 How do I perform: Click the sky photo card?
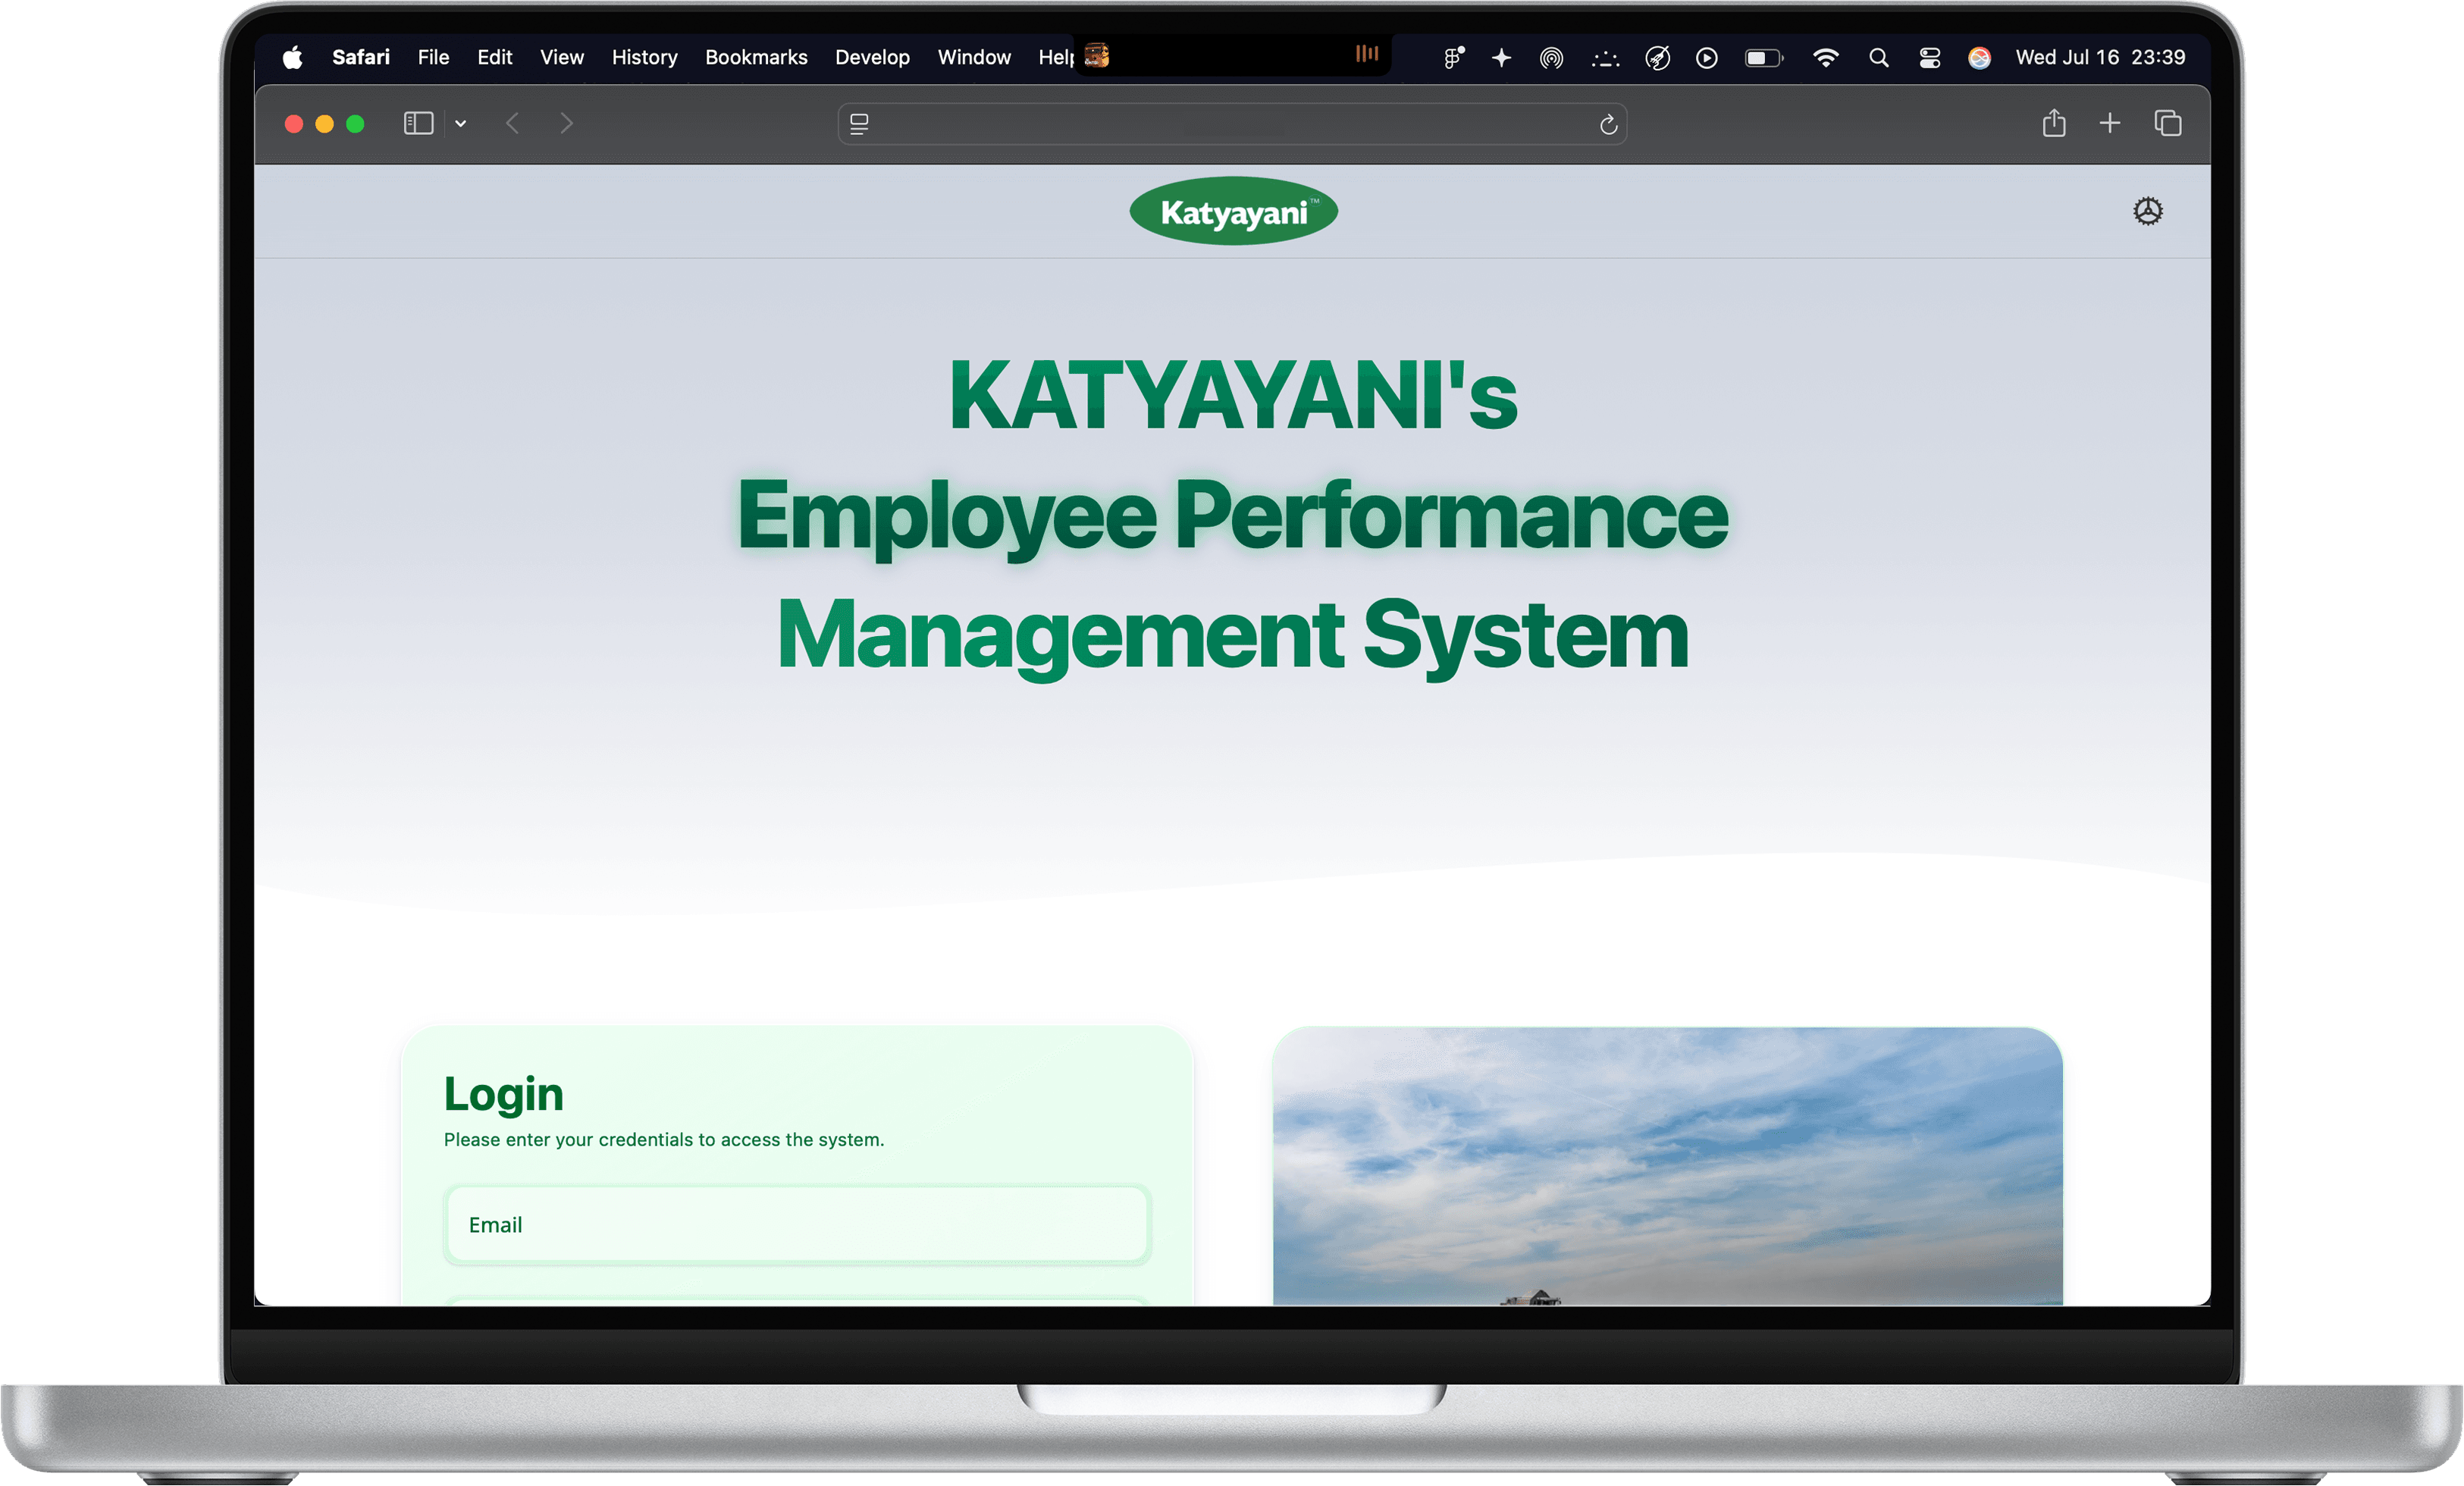[x=1667, y=1165]
